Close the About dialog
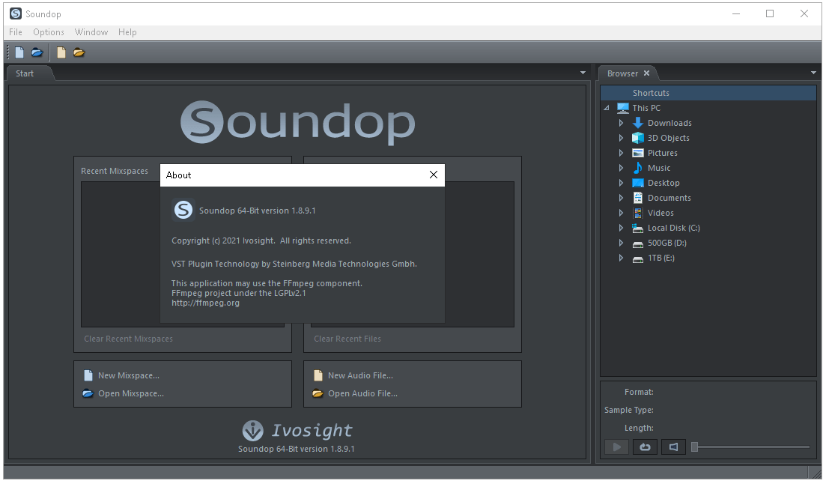Viewport: 823px width, 481px height. pos(434,175)
